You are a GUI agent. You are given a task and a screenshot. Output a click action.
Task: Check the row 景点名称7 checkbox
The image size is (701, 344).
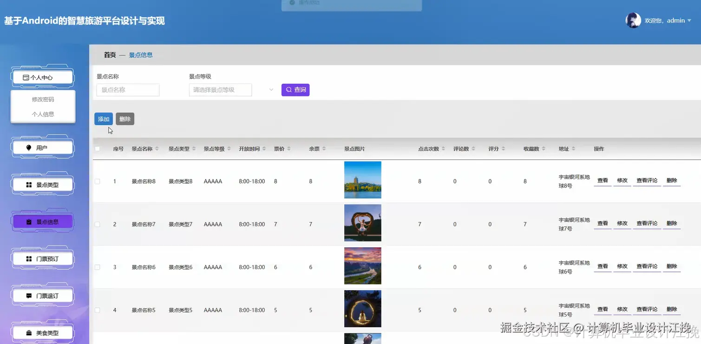[x=98, y=224]
